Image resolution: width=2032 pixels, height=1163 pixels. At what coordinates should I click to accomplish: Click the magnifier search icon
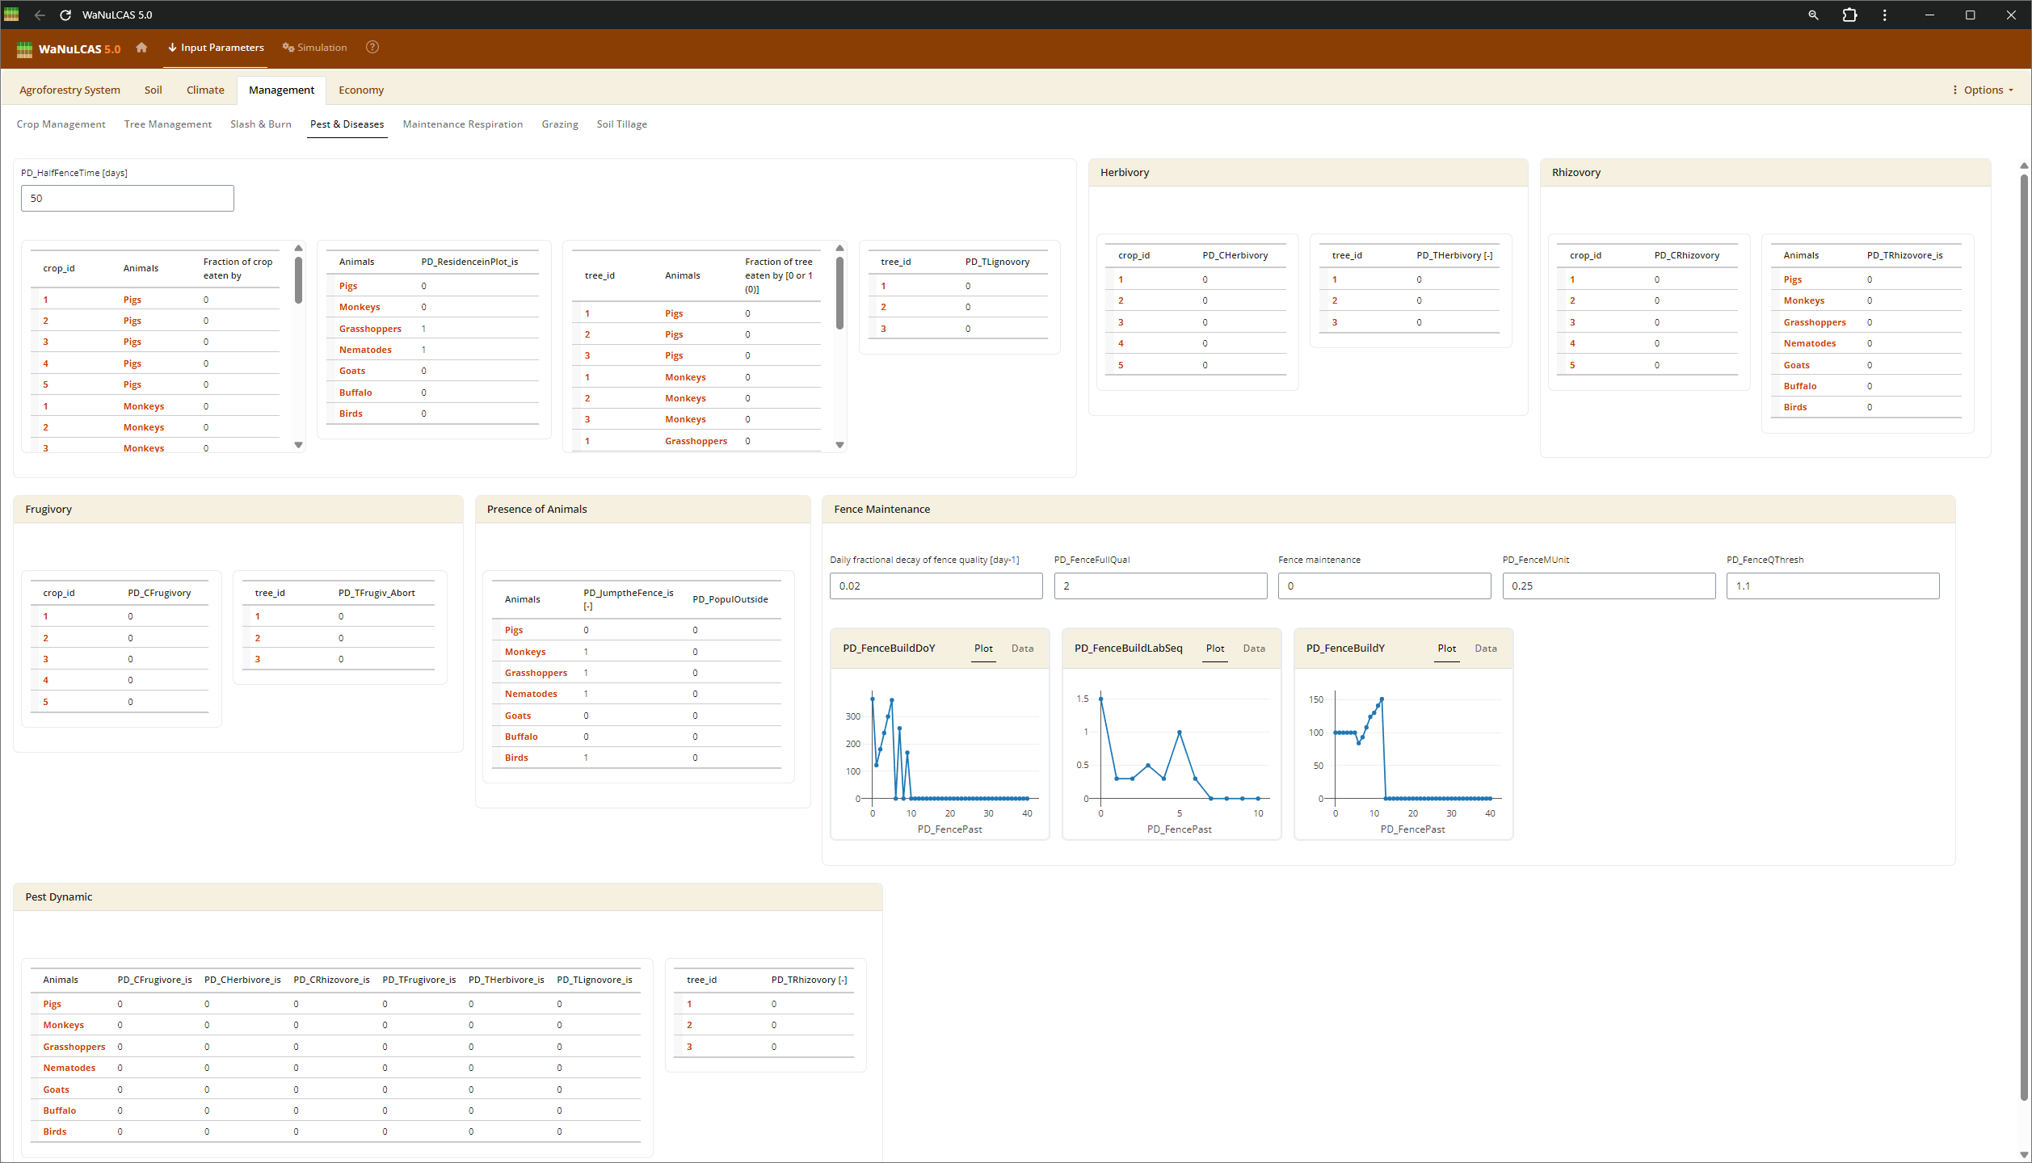click(x=1813, y=15)
